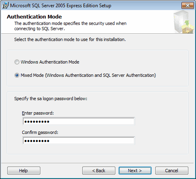The width and height of the screenshot is (196, 179).
Task: Cancel the SQL Server installation
Action: (172, 171)
